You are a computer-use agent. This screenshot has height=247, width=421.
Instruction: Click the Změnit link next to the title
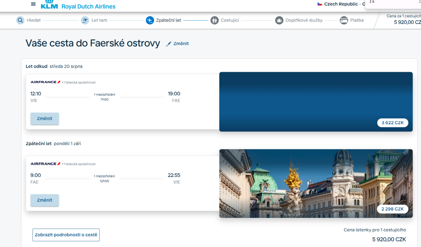pyautogui.click(x=181, y=44)
